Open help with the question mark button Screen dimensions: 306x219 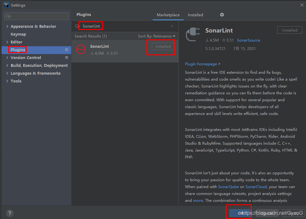point(10,213)
